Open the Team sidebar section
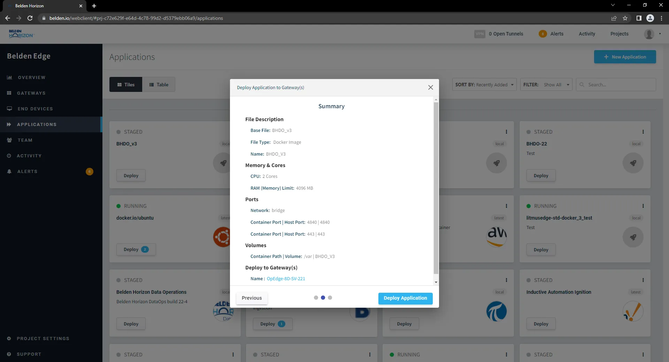Image resolution: width=669 pixels, height=362 pixels. point(51,140)
